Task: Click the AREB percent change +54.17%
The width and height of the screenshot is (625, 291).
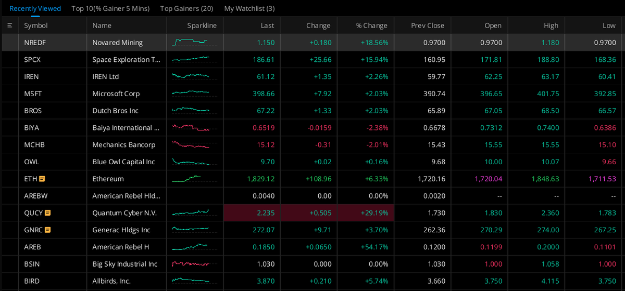Action: 374,247
